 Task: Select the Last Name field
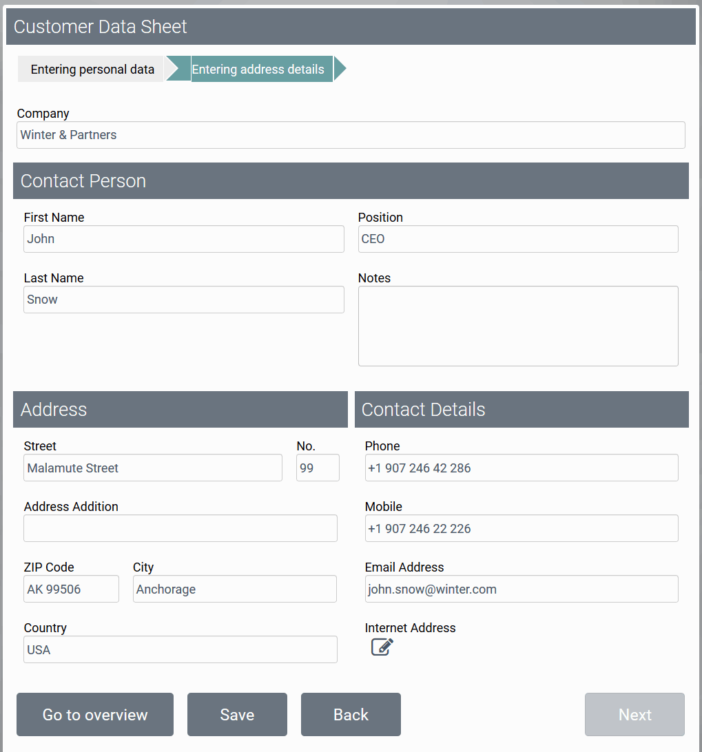point(183,300)
